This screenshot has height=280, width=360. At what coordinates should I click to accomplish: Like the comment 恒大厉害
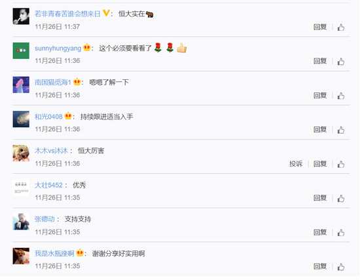[x=341, y=165]
